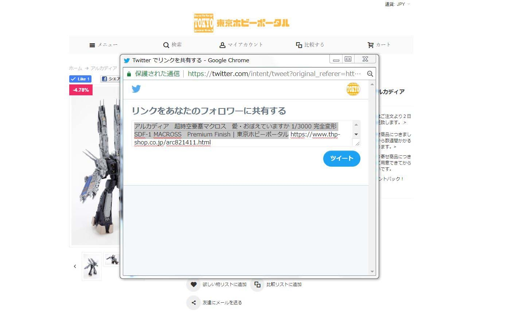Image resolution: width=516 pixels, height=326 pixels.
Task: Click the -4.78% discount badge
Action: pyautogui.click(x=81, y=90)
